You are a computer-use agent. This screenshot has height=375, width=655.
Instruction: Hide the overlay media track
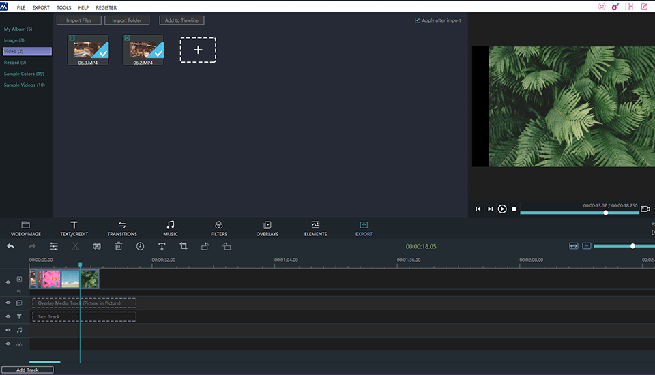[8, 303]
